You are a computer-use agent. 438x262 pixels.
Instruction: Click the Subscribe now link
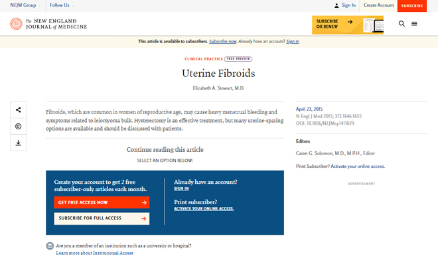point(222,41)
